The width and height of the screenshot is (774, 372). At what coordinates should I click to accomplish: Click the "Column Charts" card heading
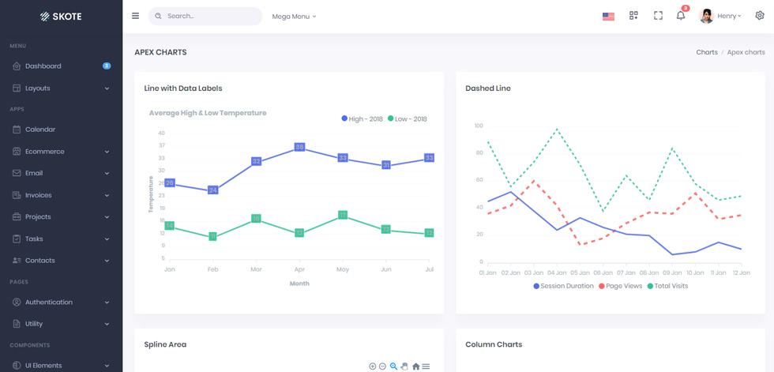pos(494,344)
